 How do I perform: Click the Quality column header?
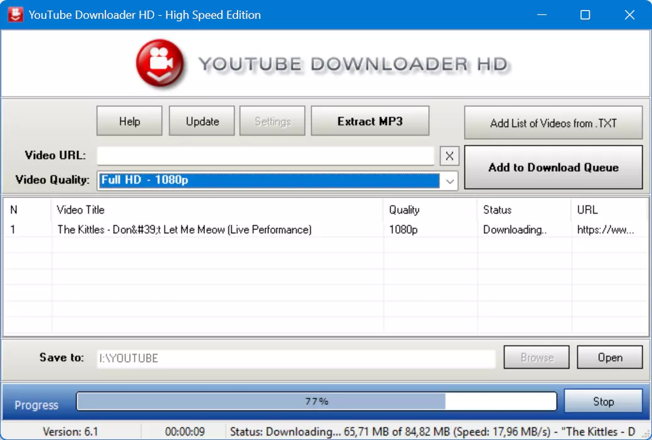point(404,209)
